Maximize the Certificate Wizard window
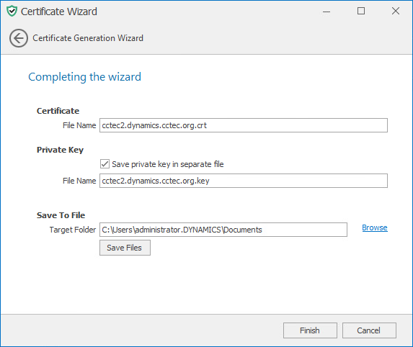413x347 pixels. click(361, 11)
